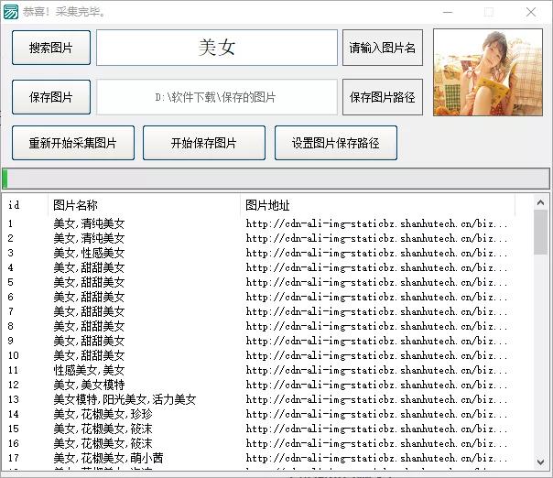Click the image URL in row 13
This screenshot has height=478, width=553.
[x=376, y=399]
